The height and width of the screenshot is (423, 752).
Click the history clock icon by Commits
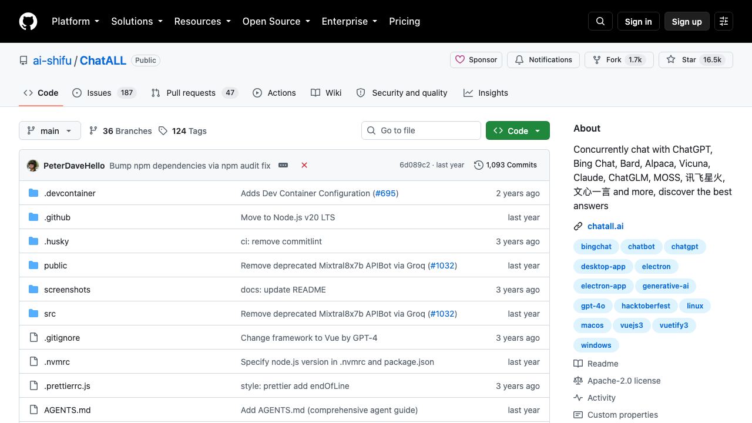click(x=479, y=165)
